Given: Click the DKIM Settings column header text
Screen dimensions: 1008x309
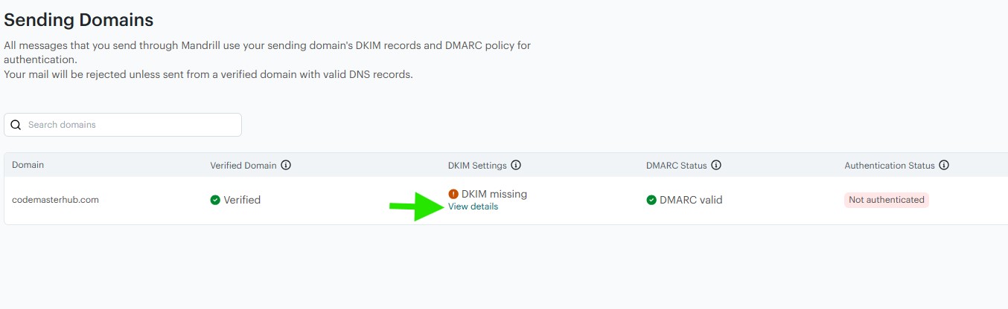Looking at the screenshot, I should pos(477,165).
